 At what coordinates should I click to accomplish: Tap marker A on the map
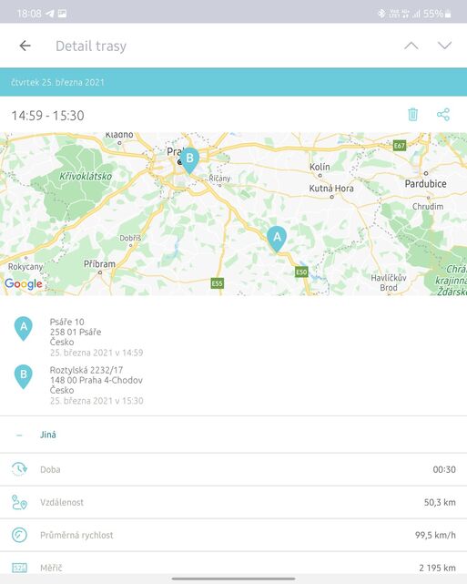(277, 239)
